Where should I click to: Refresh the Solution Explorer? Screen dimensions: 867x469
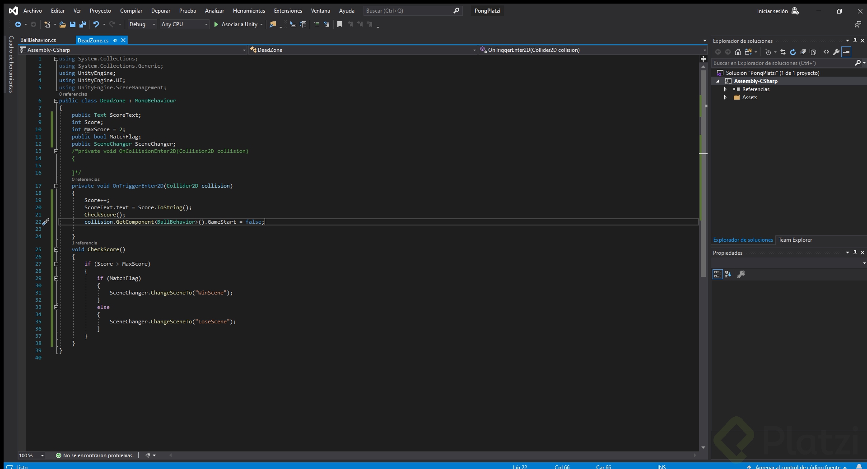coord(793,52)
